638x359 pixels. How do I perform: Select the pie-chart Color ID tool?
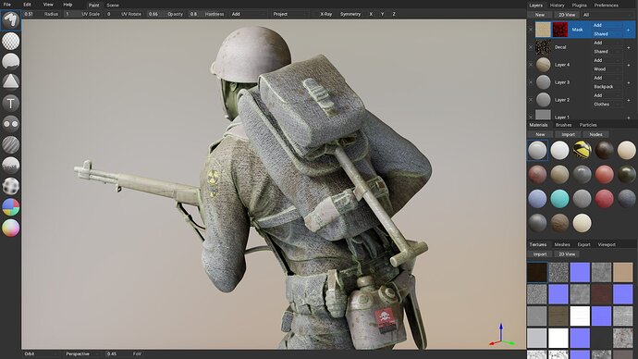pos(10,206)
